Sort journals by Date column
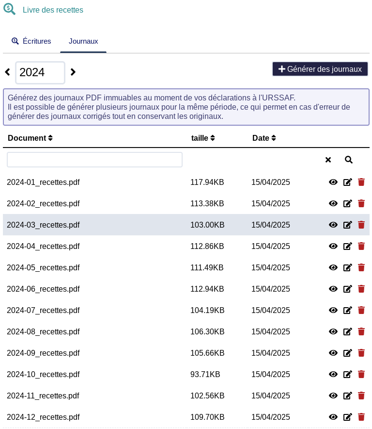372x429 pixels. pos(264,138)
